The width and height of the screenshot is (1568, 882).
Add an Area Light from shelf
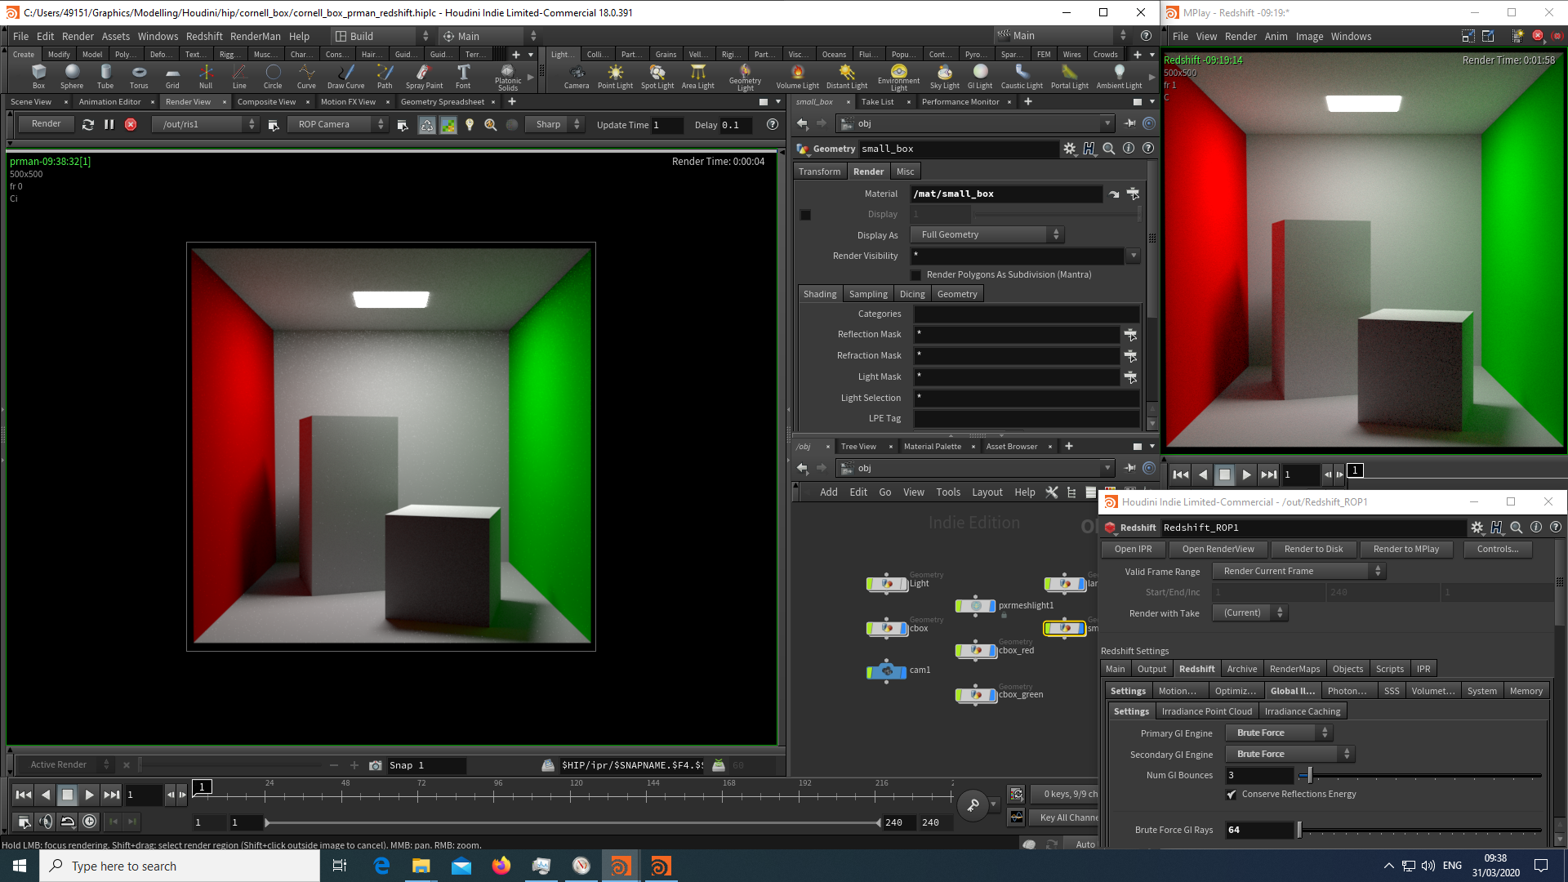click(698, 76)
